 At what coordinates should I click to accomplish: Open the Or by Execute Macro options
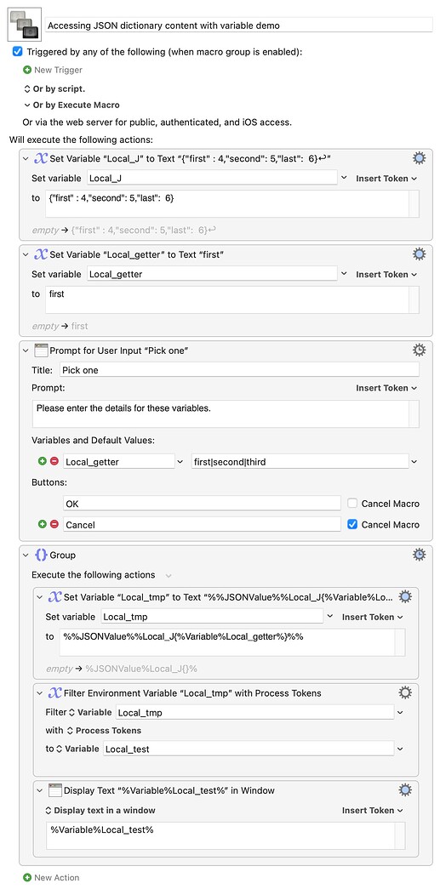coord(71,105)
